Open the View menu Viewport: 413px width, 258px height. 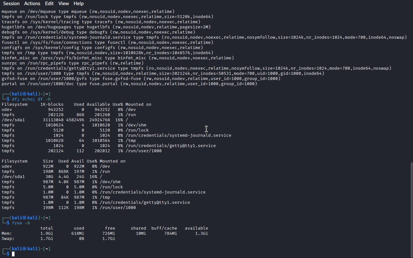click(x=64, y=4)
